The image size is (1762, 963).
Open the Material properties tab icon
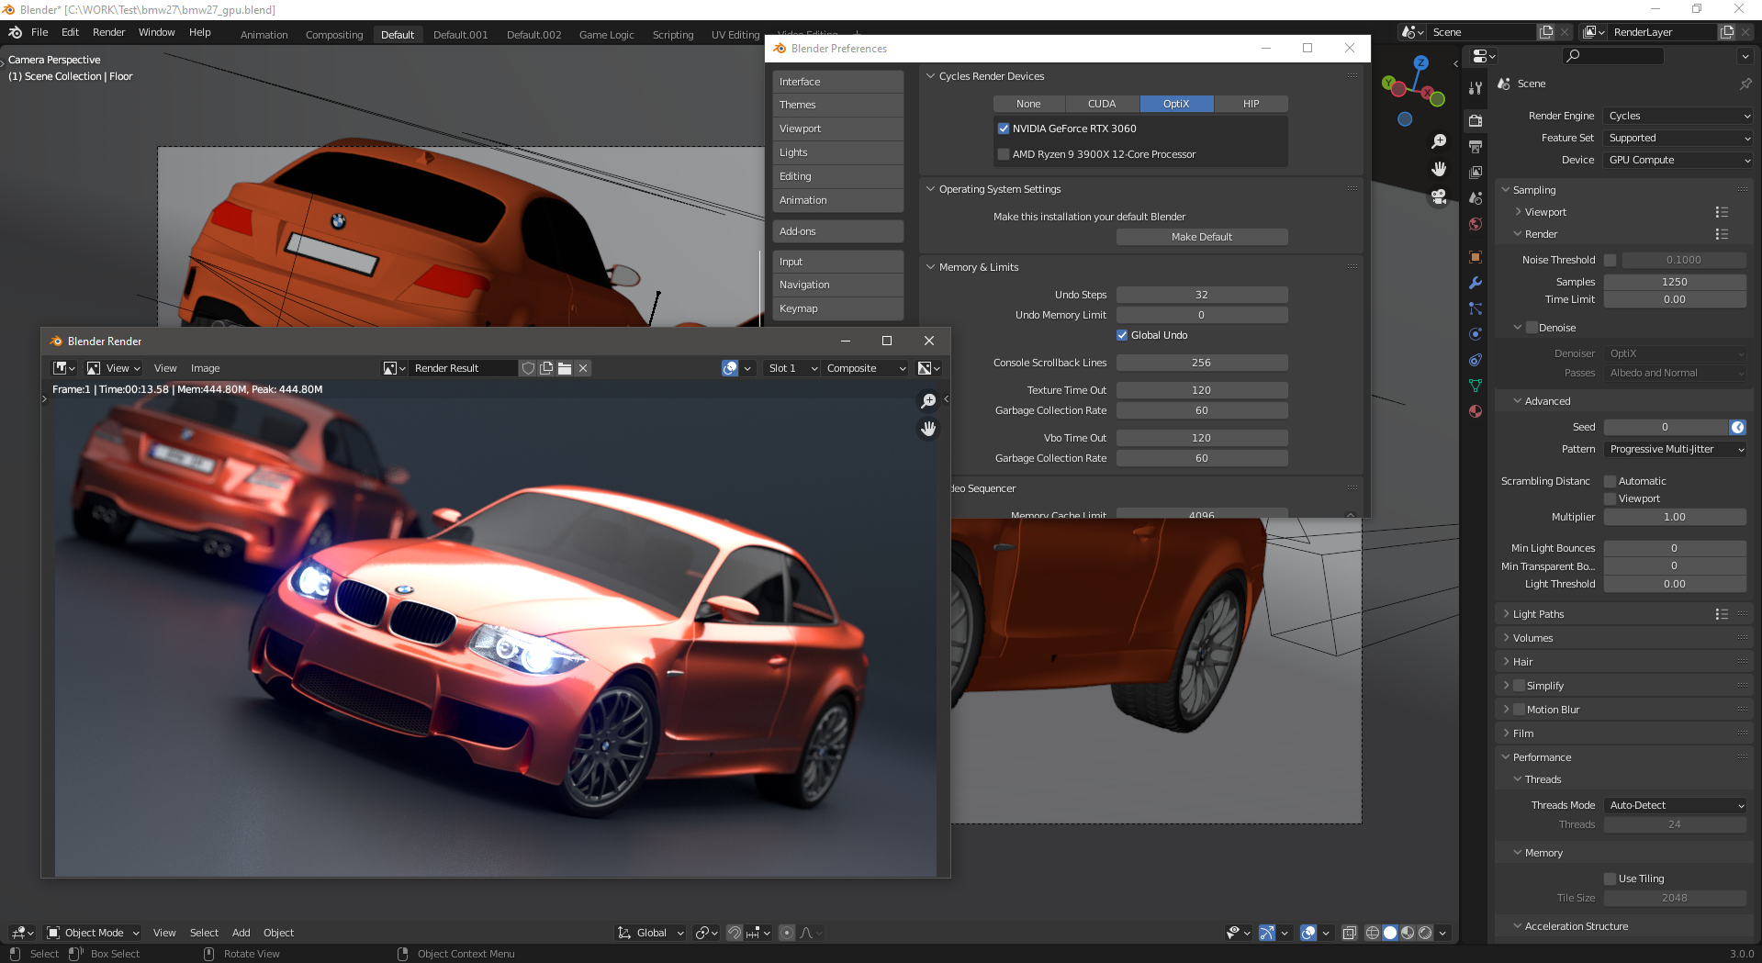(x=1476, y=411)
